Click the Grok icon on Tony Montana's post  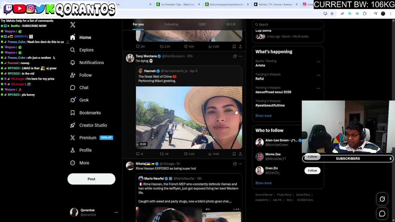235,56
